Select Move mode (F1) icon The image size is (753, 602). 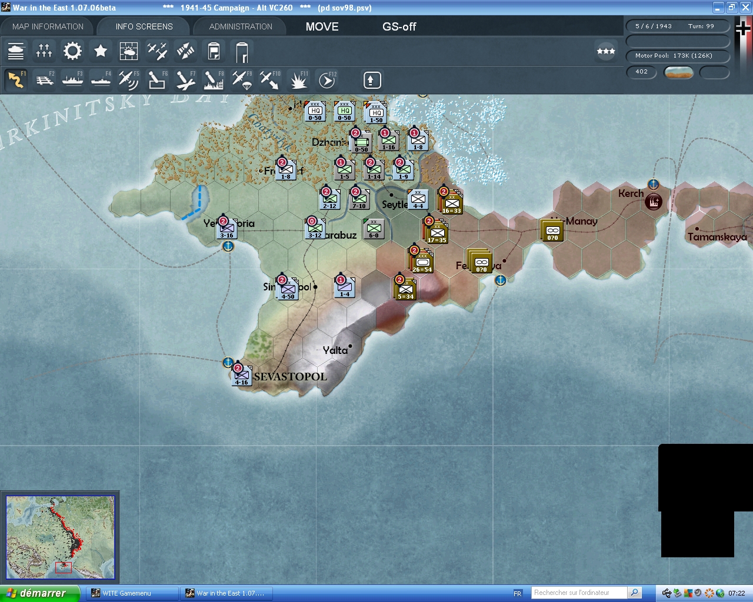point(16,80)
